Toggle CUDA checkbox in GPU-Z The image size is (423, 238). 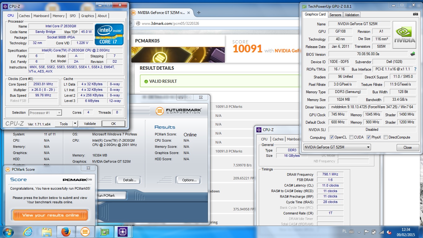pyautogui.click(x=351, y=137)
